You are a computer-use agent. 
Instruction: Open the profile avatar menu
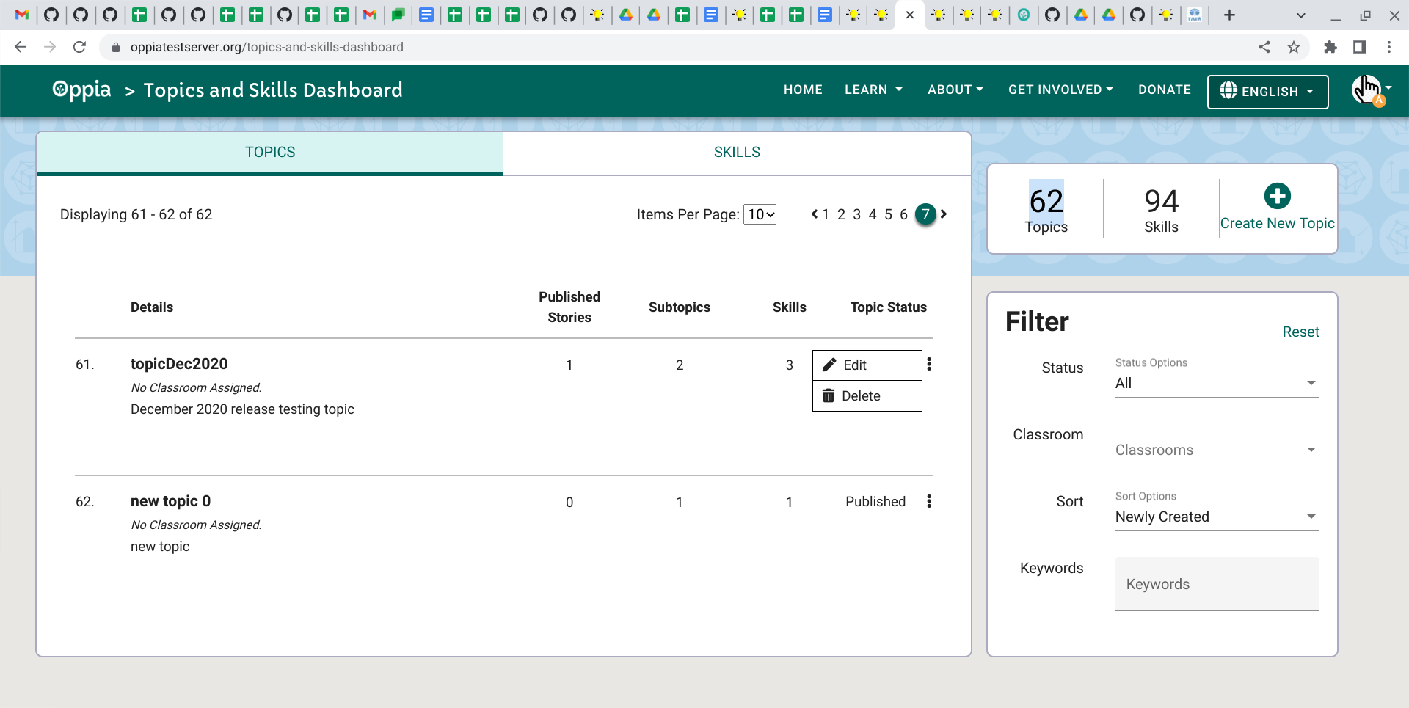coord(1367,91)
